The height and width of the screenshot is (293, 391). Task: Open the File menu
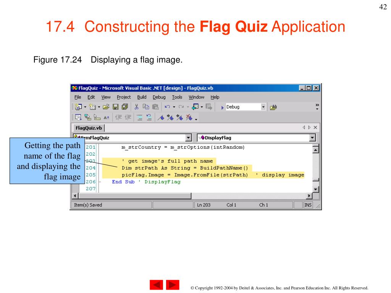point(78,97)
